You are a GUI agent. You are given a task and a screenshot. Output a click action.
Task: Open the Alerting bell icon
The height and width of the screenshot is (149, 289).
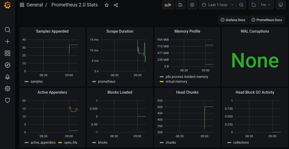coord(8,77)
